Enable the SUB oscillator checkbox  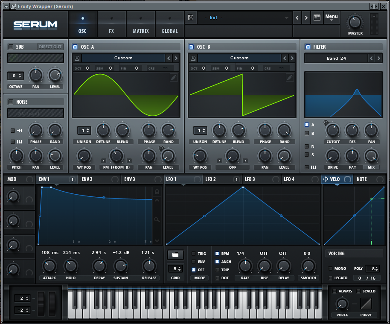pos(11,47)
